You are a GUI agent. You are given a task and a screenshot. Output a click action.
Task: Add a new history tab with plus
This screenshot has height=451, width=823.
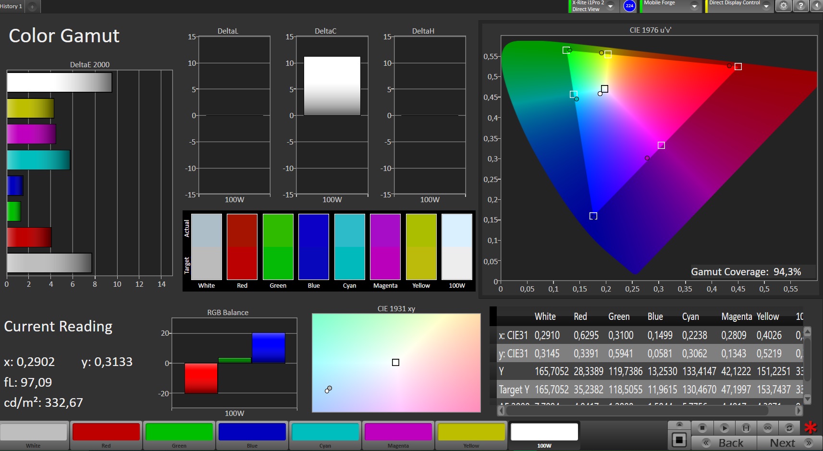[32, 6]
